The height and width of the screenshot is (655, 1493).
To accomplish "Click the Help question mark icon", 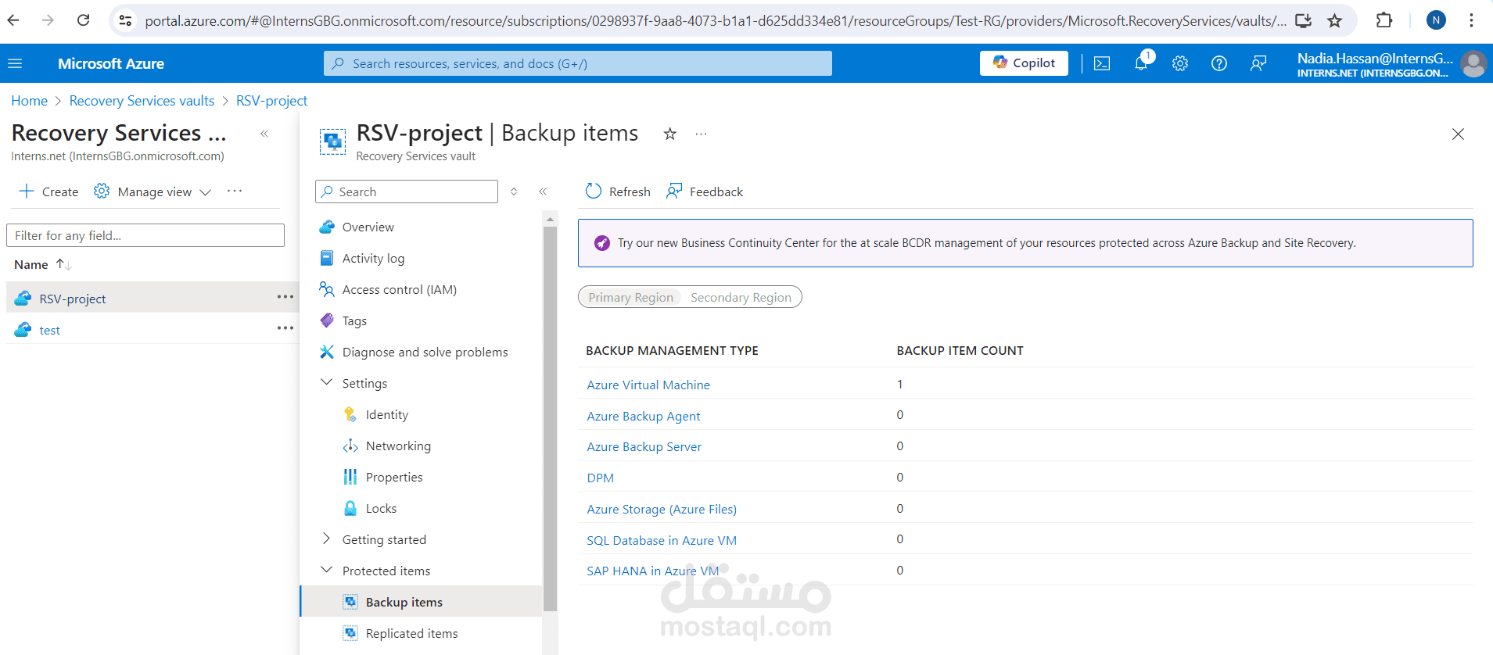I will coord(1219,63).
